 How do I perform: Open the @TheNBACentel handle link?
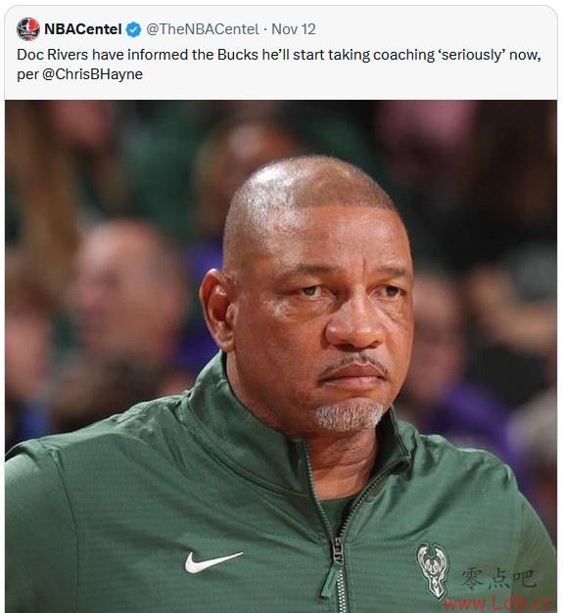coord(203,29)
